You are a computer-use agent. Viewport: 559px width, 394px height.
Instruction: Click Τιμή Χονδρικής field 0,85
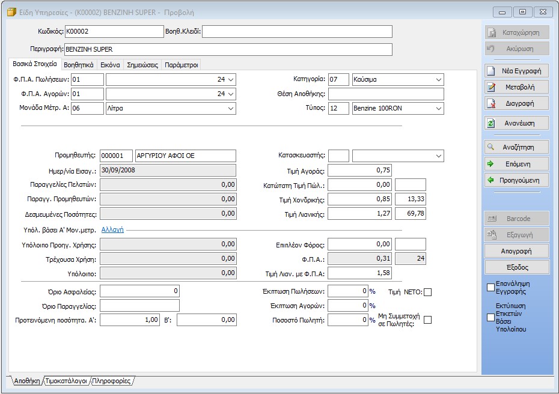[x=359, y=199]
